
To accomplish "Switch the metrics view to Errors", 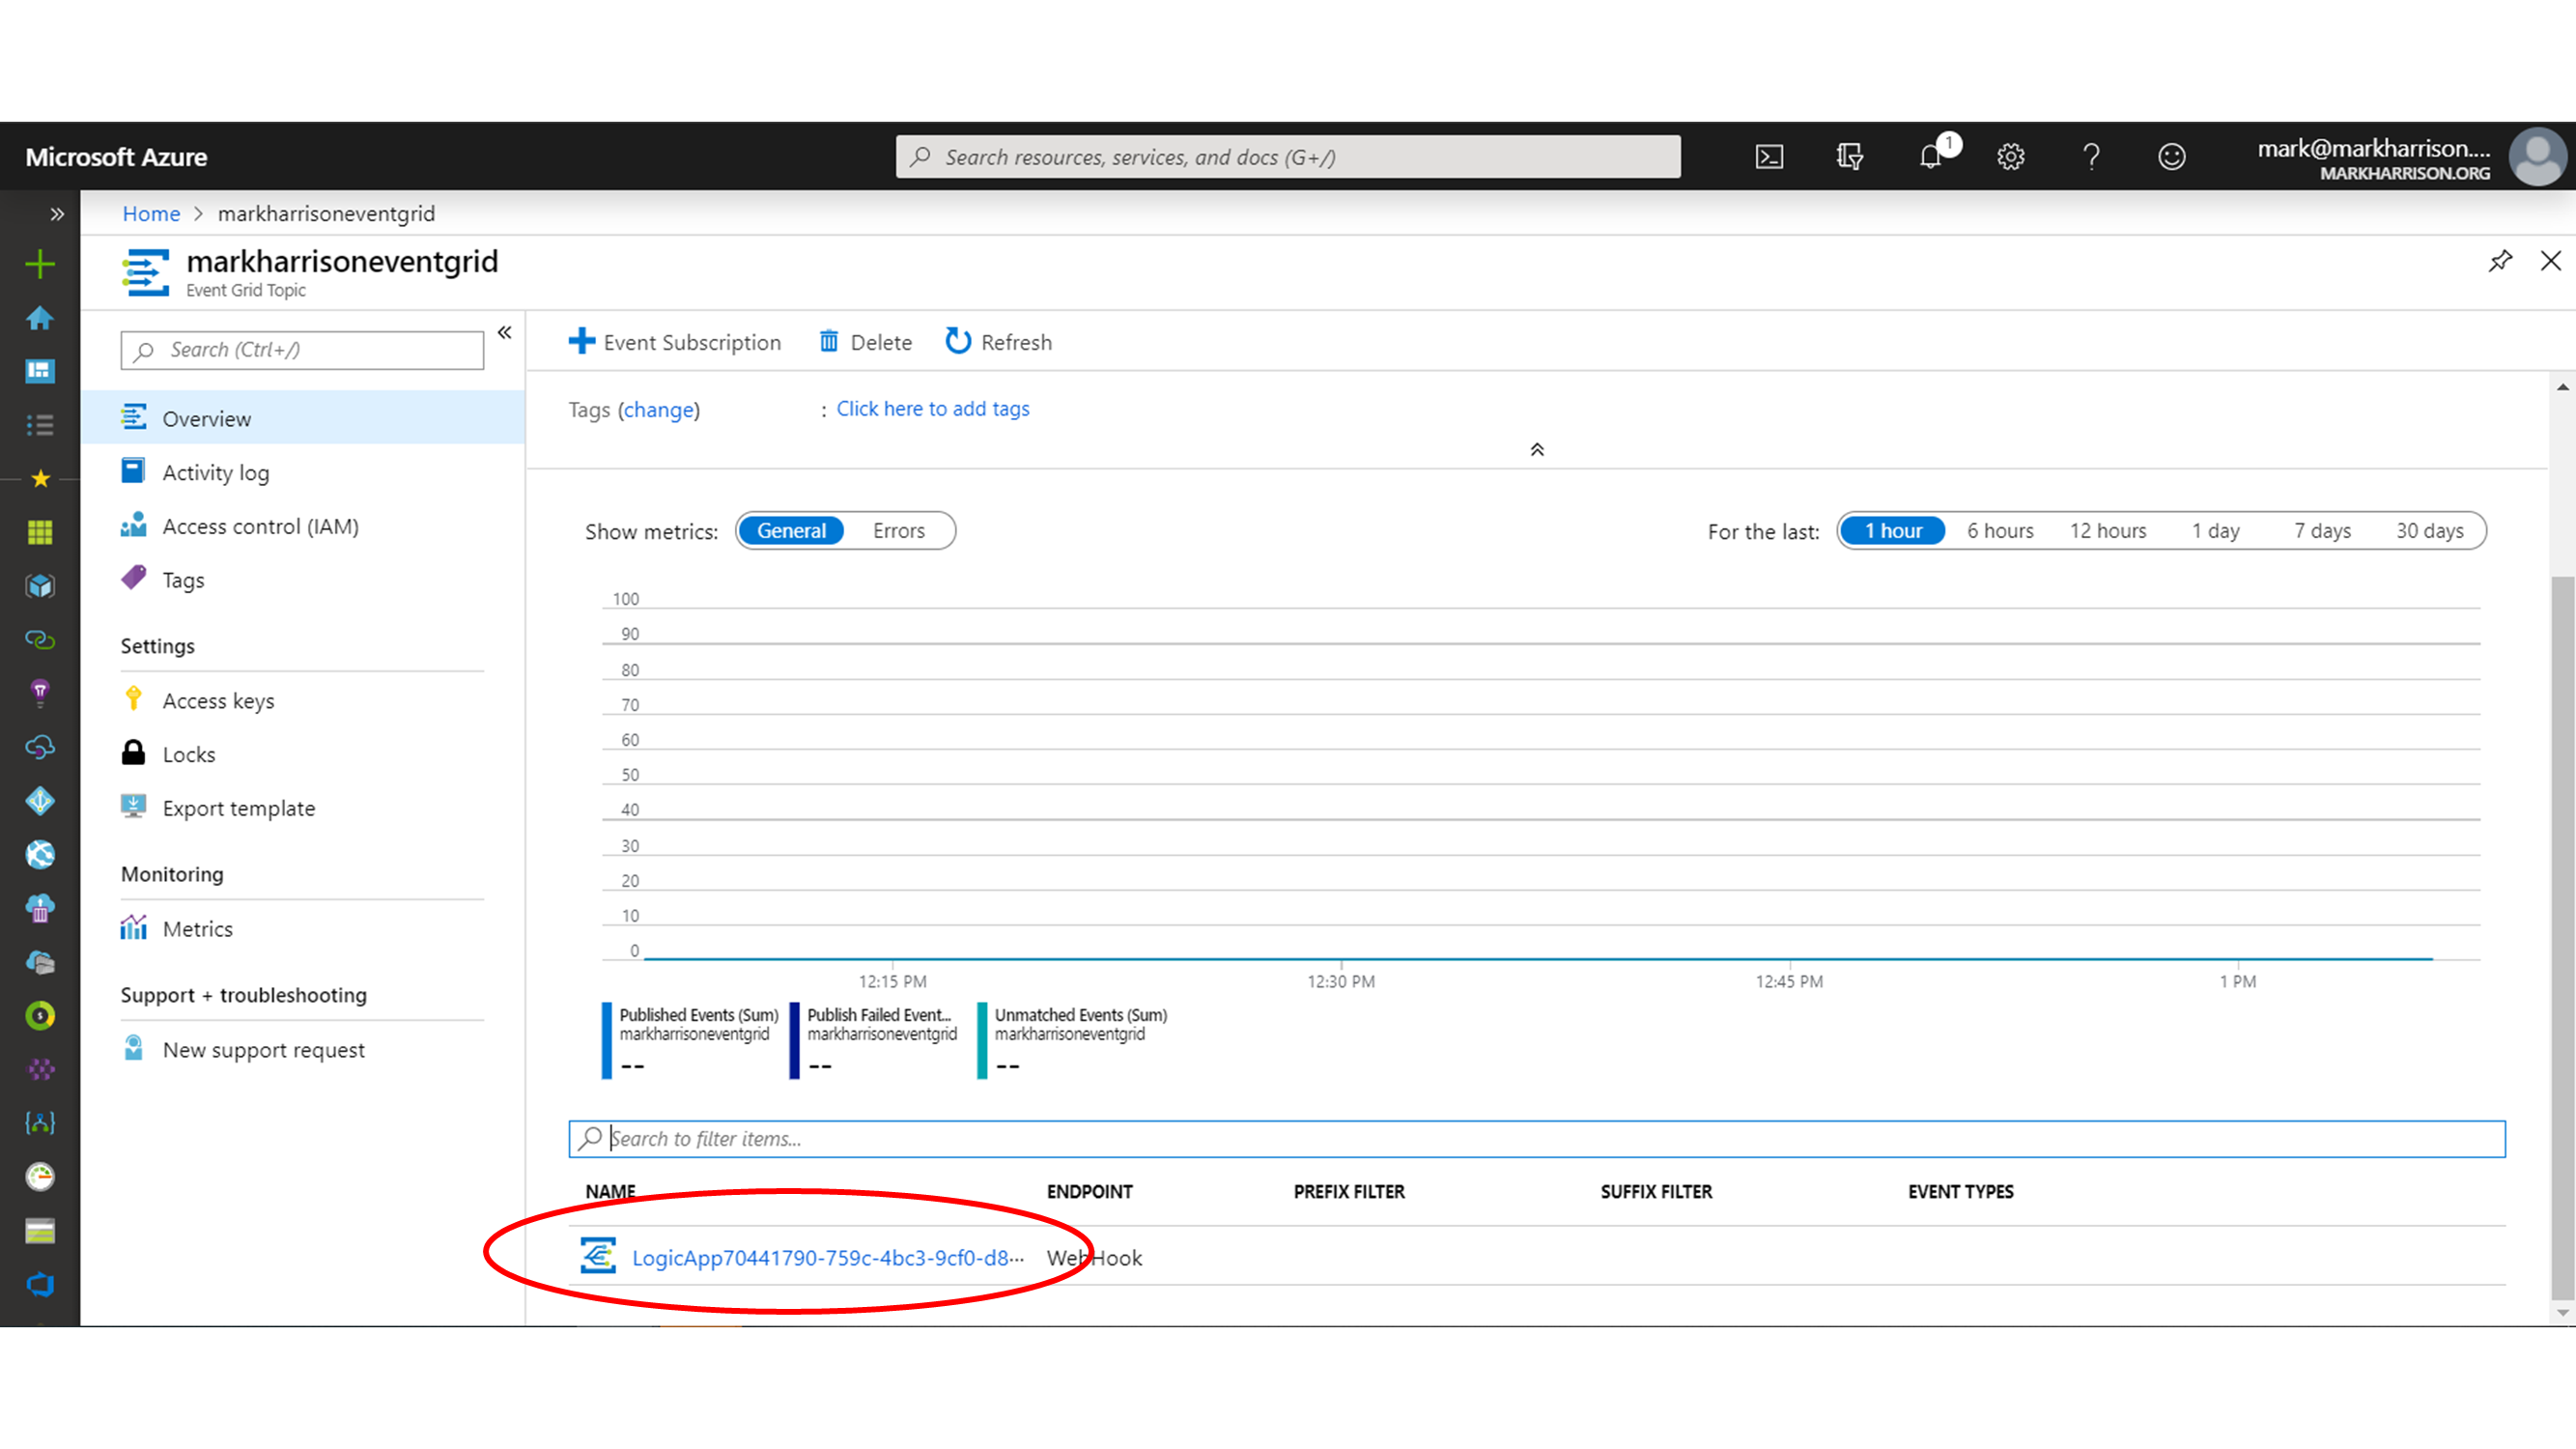I will (898, 531).
